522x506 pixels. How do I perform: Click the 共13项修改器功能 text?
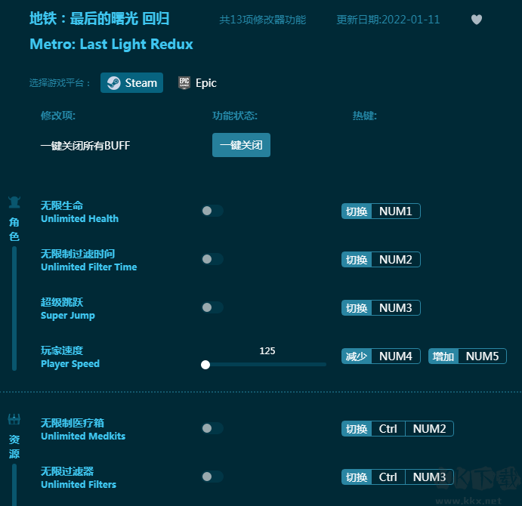coord(263,20)
